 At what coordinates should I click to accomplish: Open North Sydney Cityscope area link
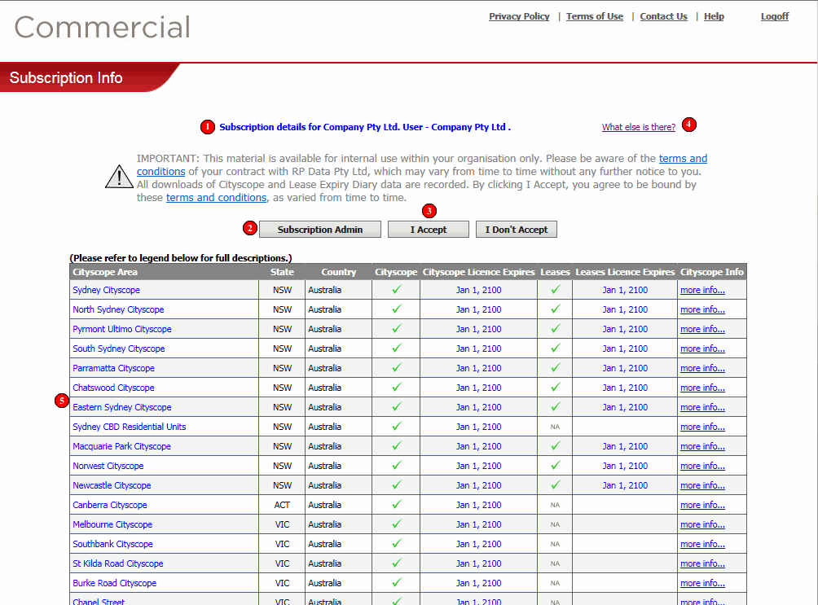(x=118, y=309)
